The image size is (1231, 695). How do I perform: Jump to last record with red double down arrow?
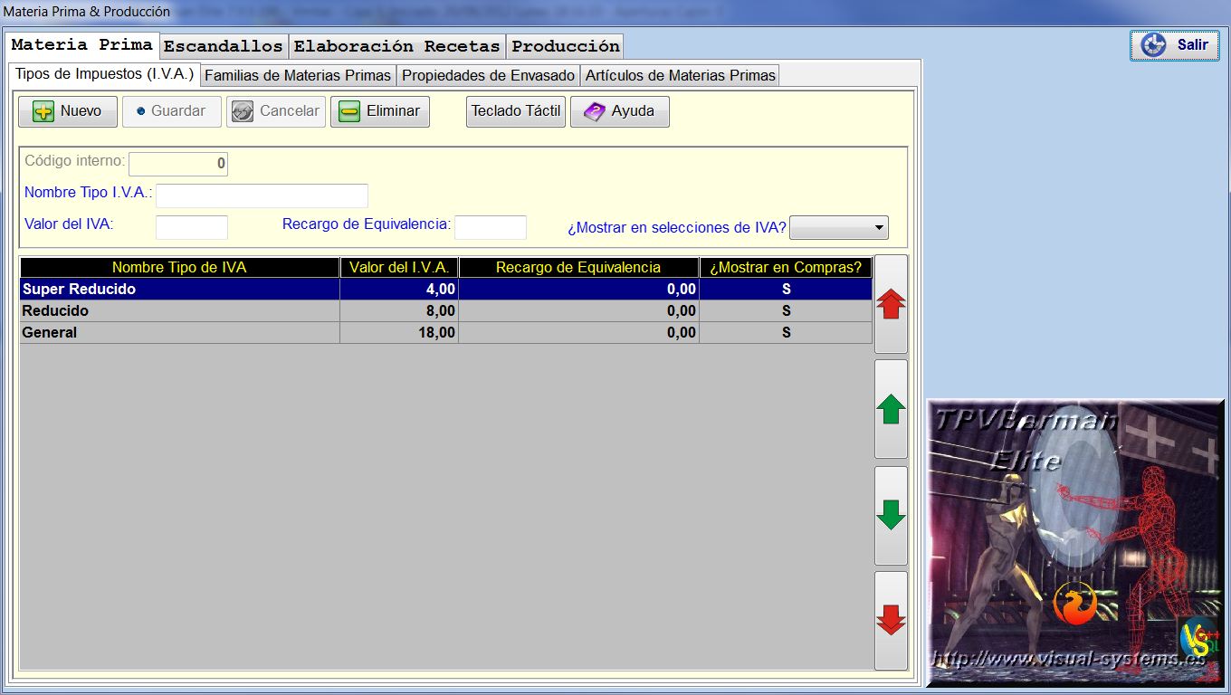click(891, 620)
